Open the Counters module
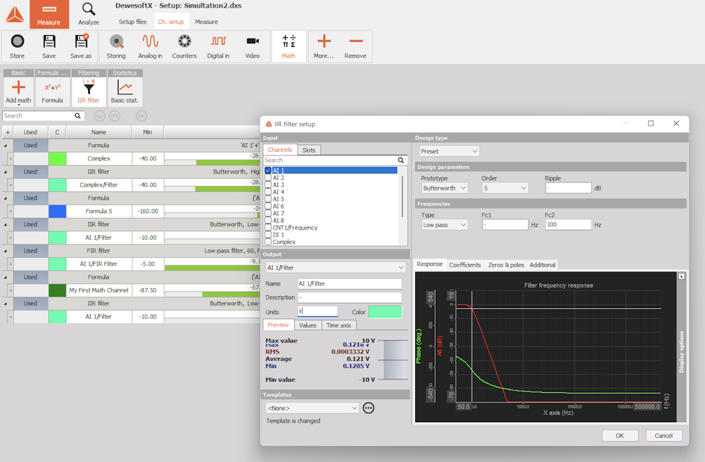Viewport: 705px width, 462px height. point(185,46)
